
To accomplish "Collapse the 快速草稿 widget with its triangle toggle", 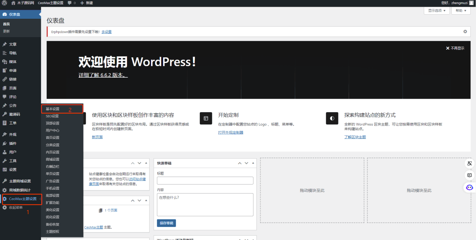I will pyautogui.click(x=252, y=163).
